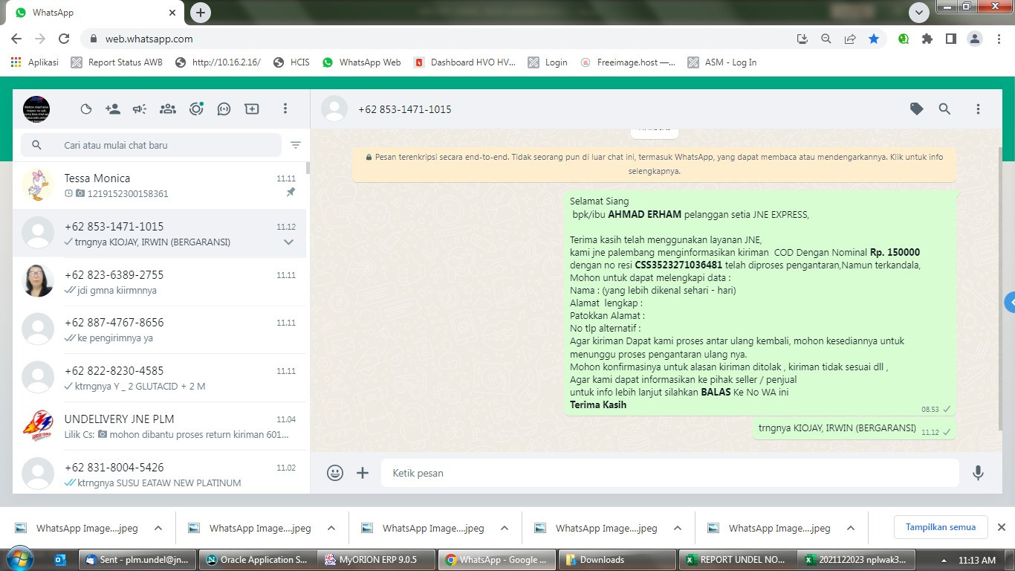Click the Channels circle icon
This screenshot has width=1015, height=571.
[x=196, y=109]
